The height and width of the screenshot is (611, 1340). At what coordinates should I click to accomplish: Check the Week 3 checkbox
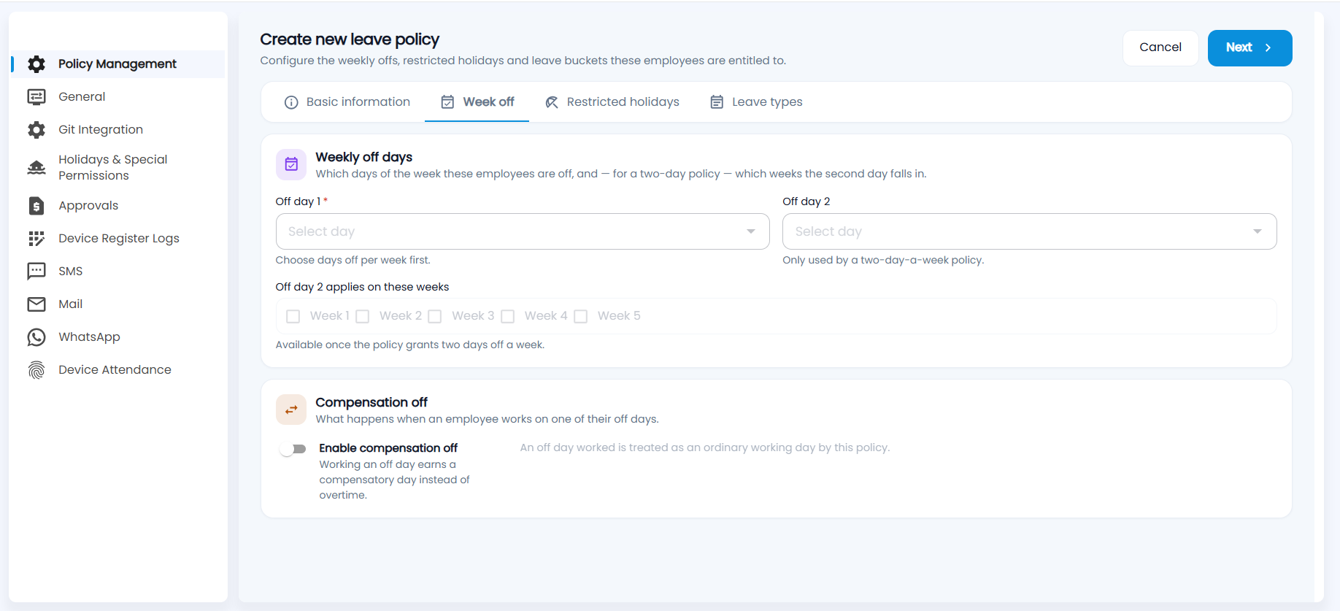tap(435, 316)
